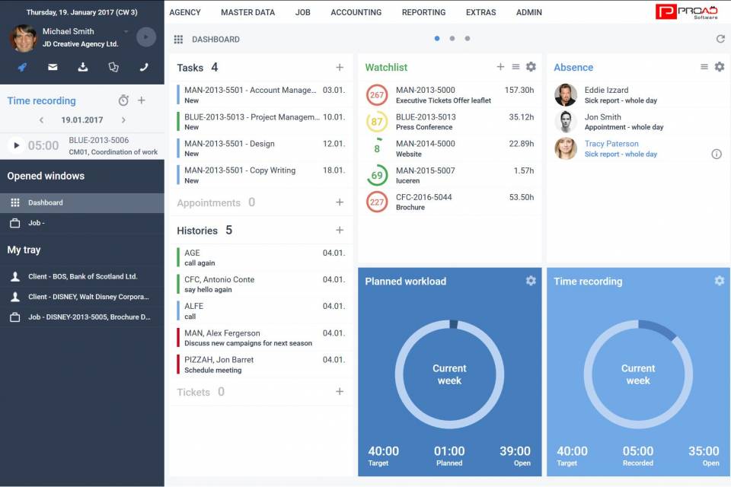
Task: Click the download tray icon in sidebar
Action: [83, 67]
